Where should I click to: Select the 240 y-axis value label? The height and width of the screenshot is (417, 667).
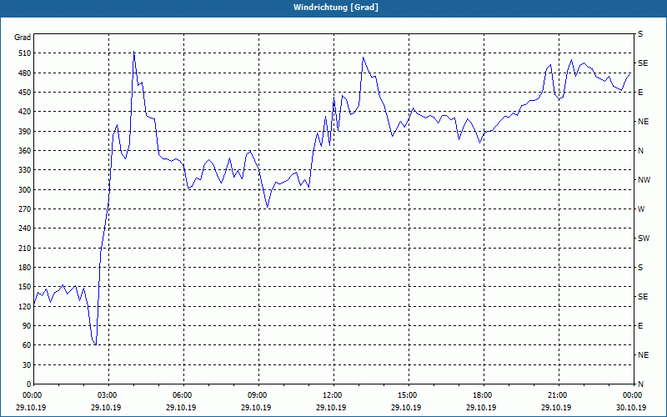click(x=26, y=229)
